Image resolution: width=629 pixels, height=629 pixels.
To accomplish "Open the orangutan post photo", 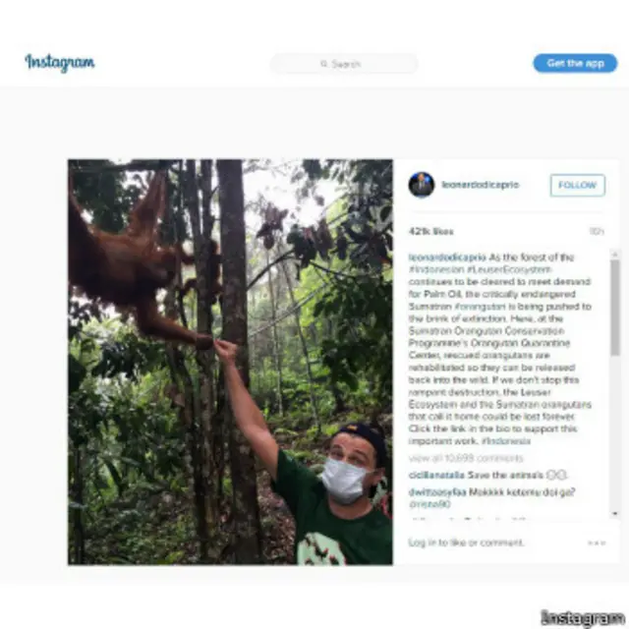I will coord(229,362).
